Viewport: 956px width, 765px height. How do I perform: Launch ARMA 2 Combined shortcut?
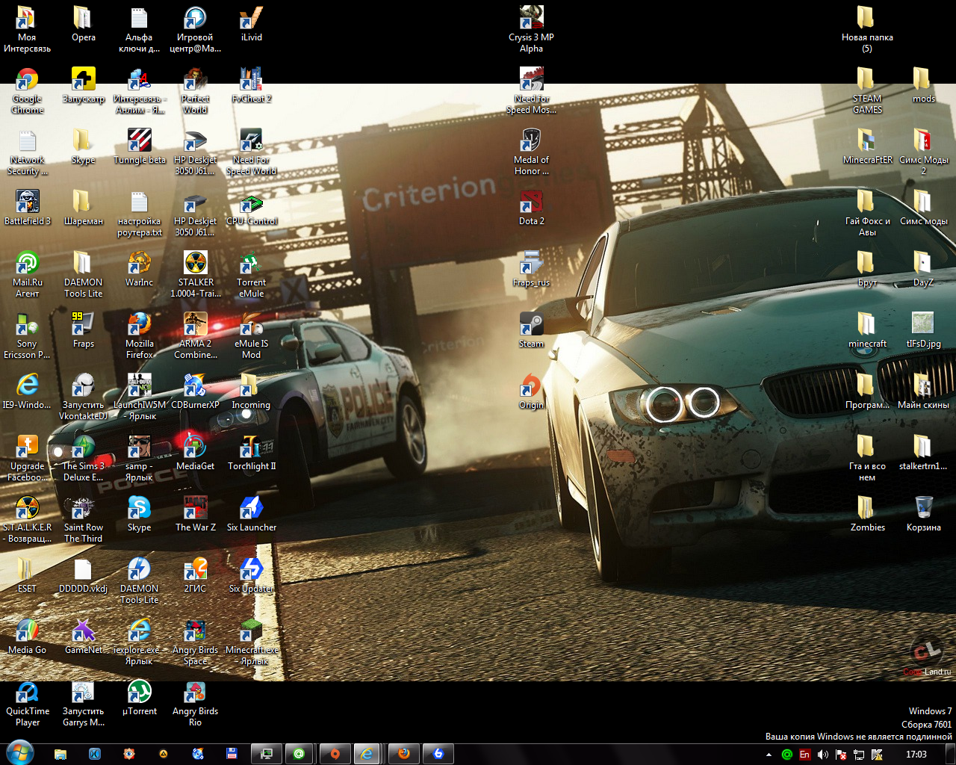(196, 324)
